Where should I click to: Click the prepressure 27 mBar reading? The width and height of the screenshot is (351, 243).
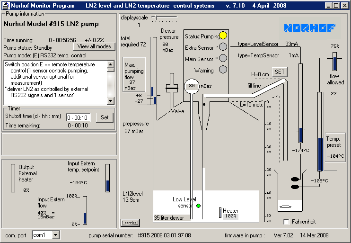tap(136, 127)
